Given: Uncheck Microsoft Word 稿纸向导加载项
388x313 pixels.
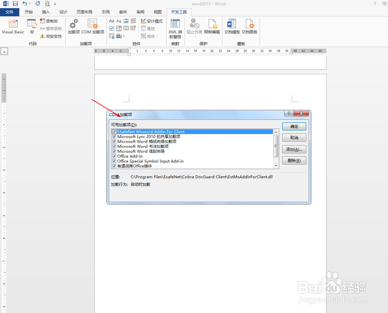Looking at the screenshot, I should click(114, 142).
